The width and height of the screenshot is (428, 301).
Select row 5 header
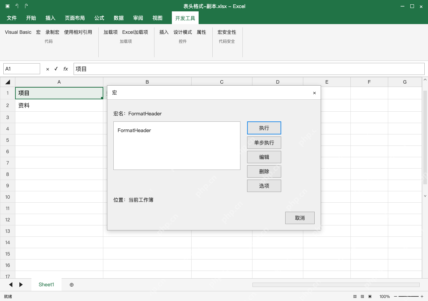point(8,140)
